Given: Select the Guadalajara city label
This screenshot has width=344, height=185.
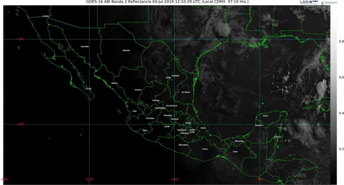Looking at the screenshot, I should 150,118.
